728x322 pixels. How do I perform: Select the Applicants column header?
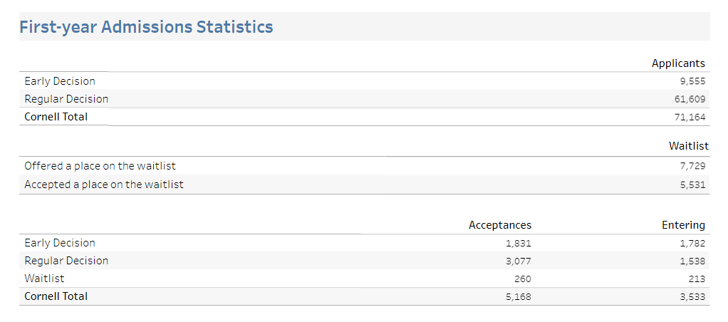(678, 63)
